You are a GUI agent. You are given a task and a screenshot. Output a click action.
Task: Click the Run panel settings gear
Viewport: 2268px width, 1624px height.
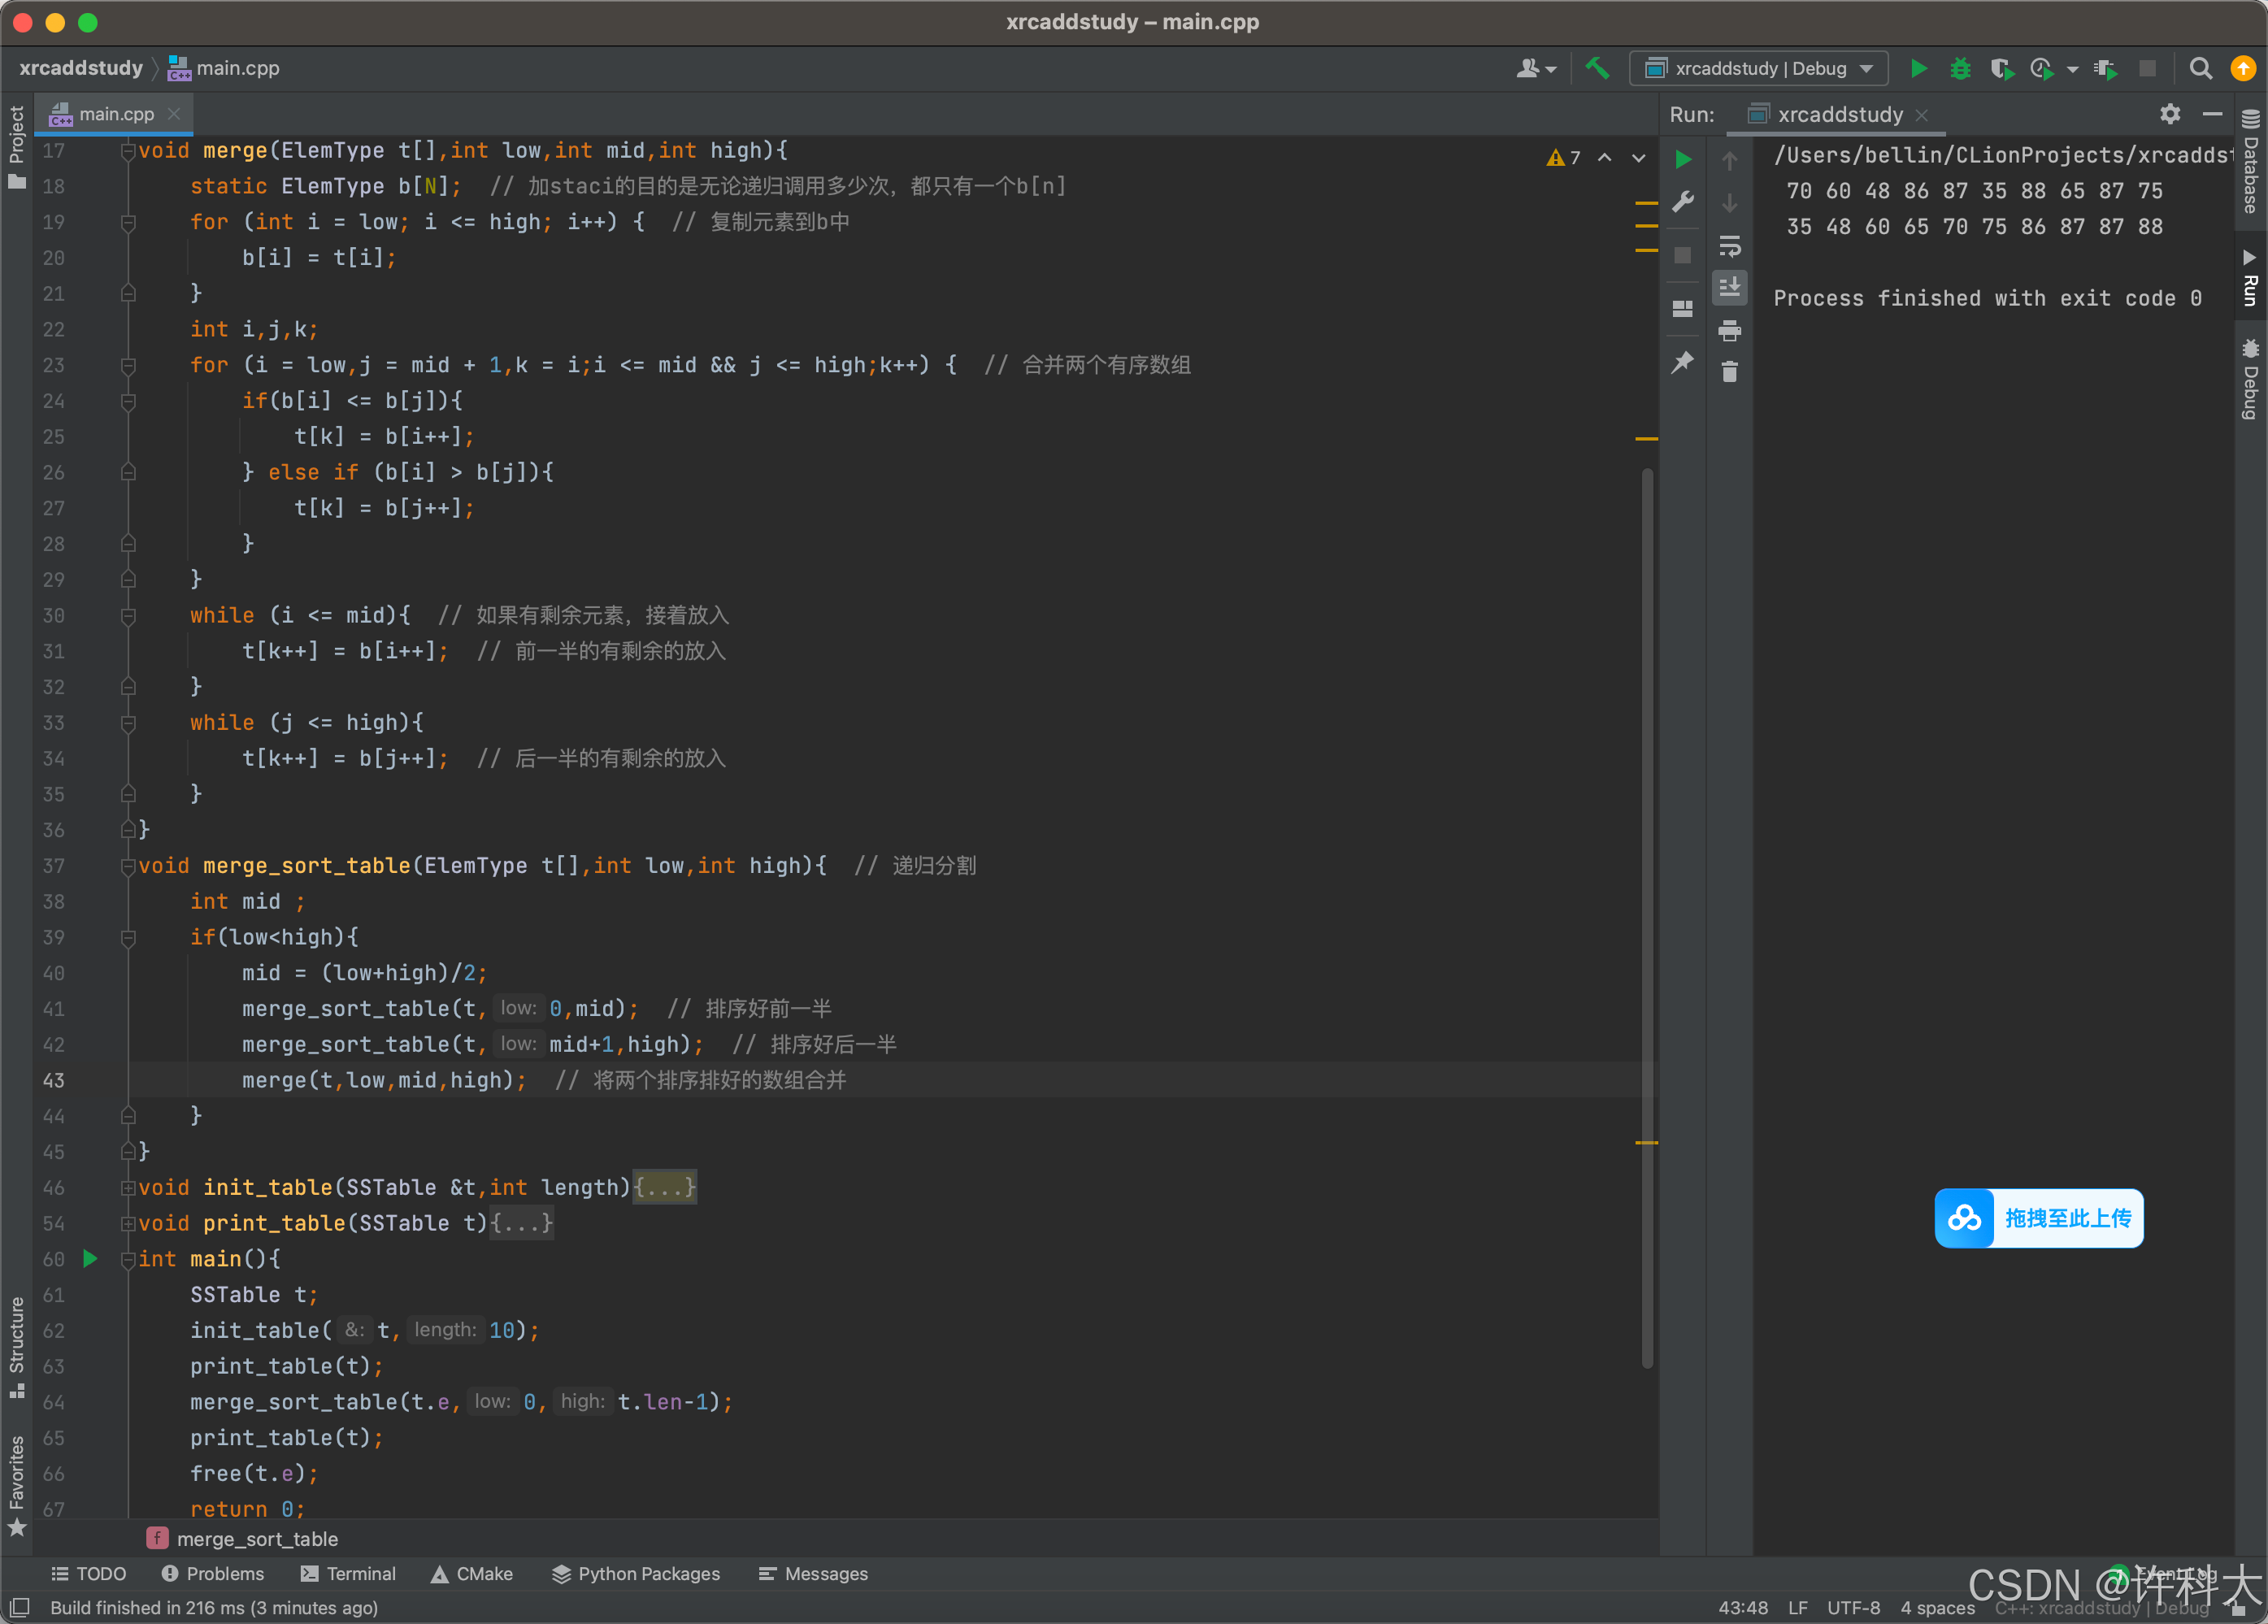click(2169, 114)
